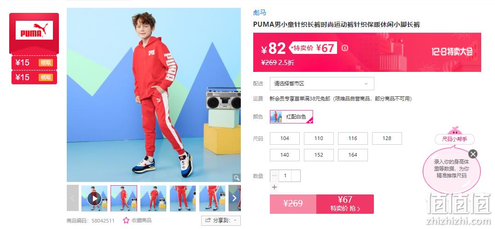Screen dimensions: 495x229
Task: Increase quantity with plus button
Action: [x=274, y=187]
